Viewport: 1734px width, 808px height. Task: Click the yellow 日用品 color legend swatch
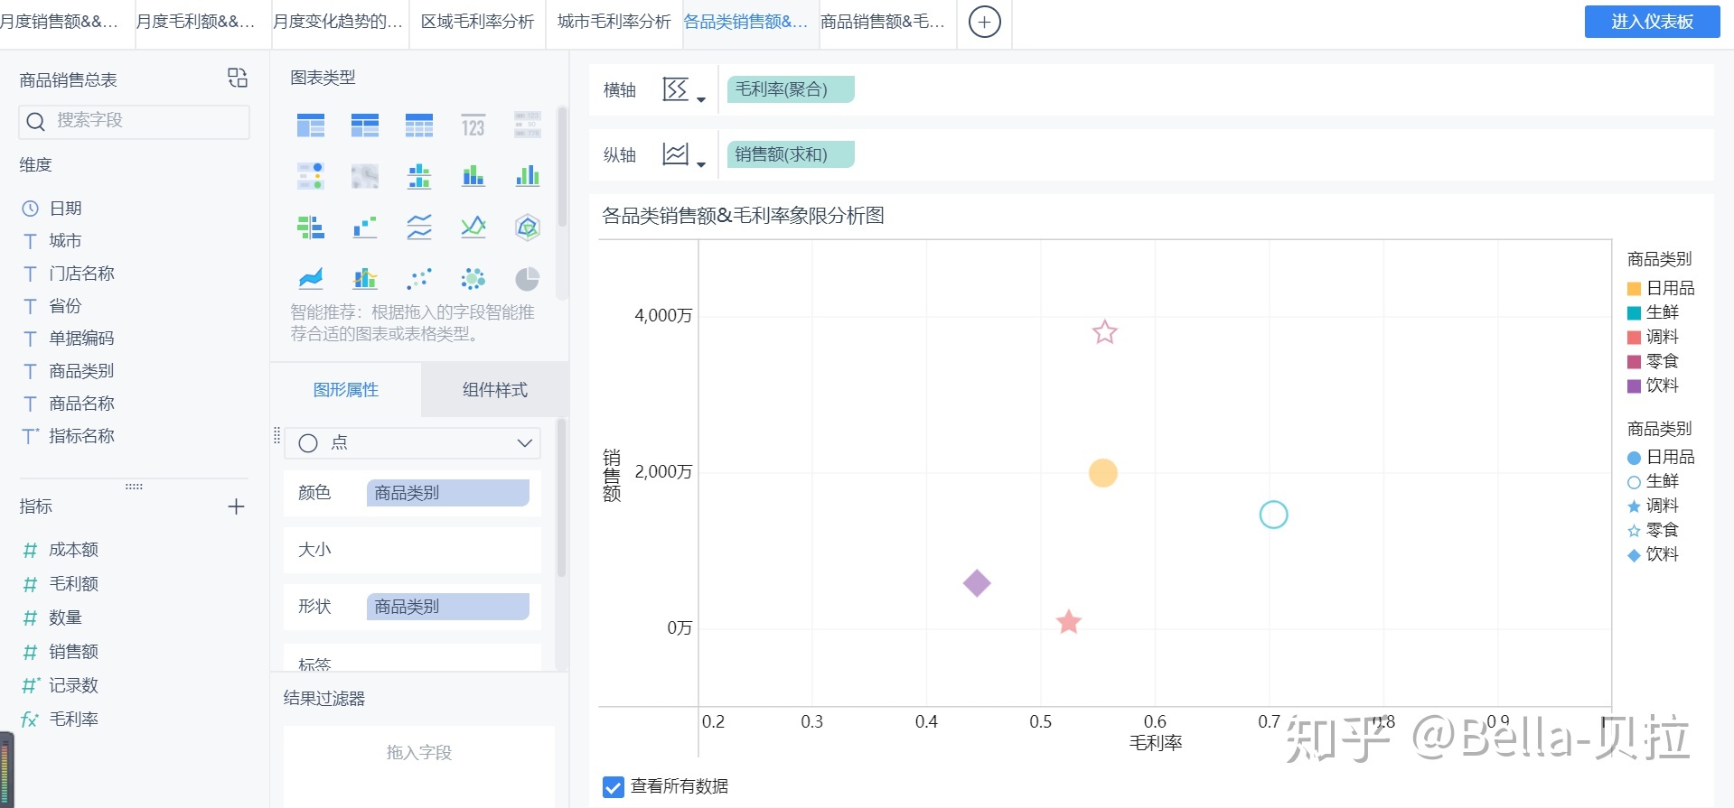coord(1634,289)
